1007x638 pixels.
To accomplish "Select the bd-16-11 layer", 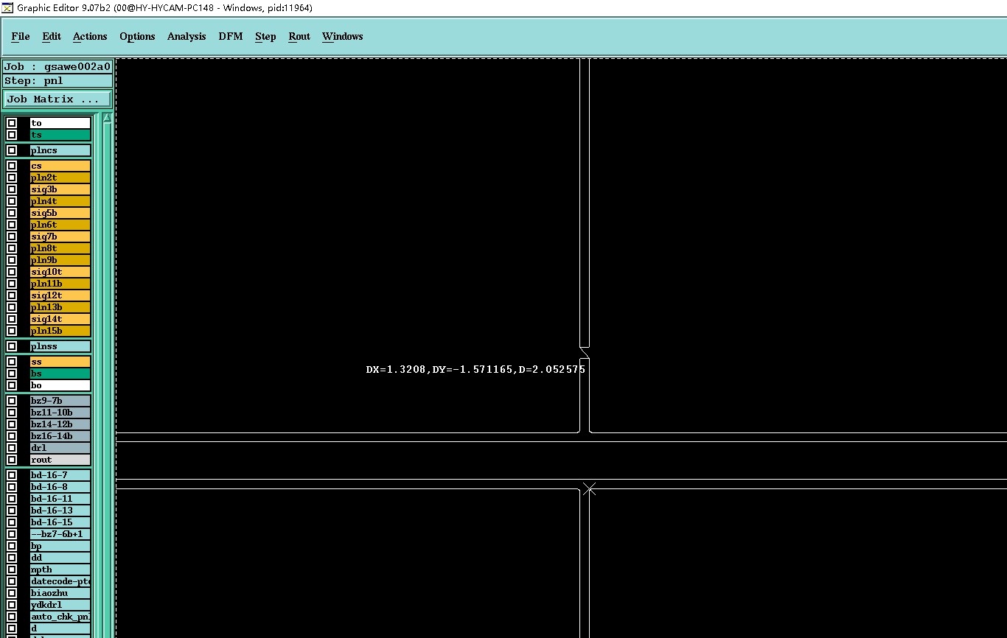I will click(x=60, y=499).
